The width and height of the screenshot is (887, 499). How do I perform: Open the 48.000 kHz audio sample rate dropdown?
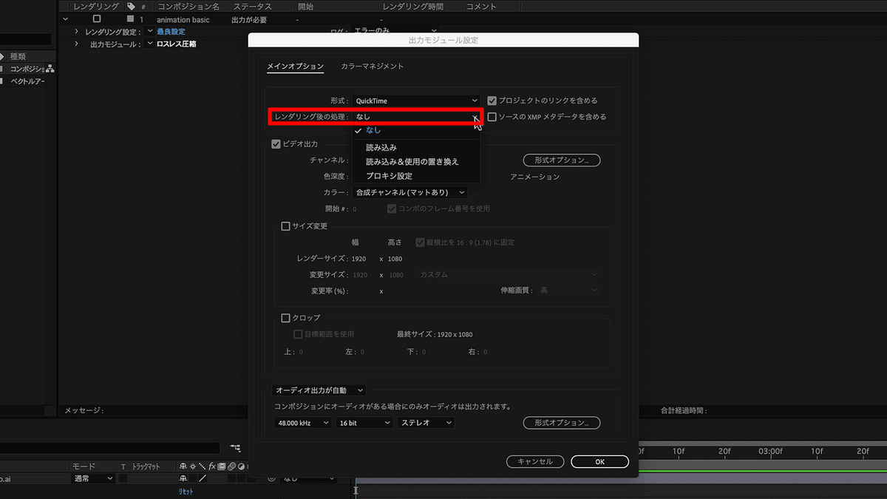click(303, 422)
